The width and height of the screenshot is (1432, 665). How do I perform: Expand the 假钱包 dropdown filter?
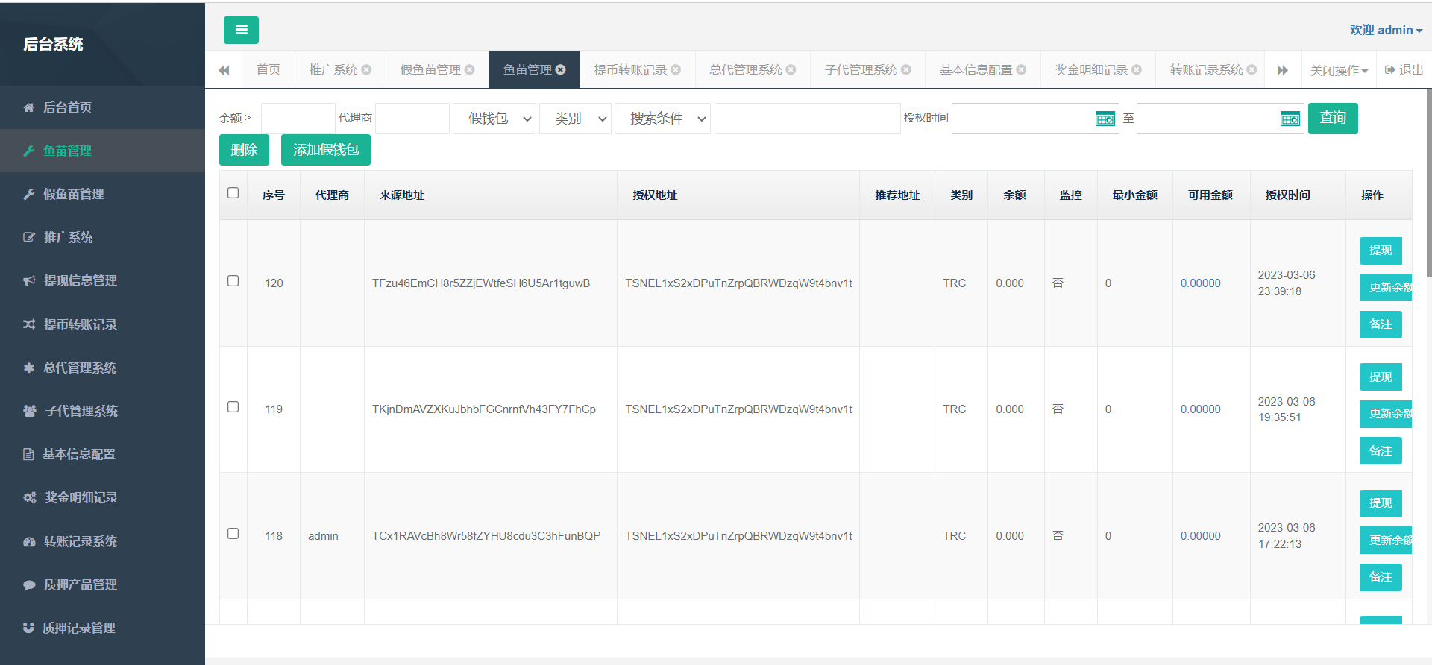tap(495, 119)
